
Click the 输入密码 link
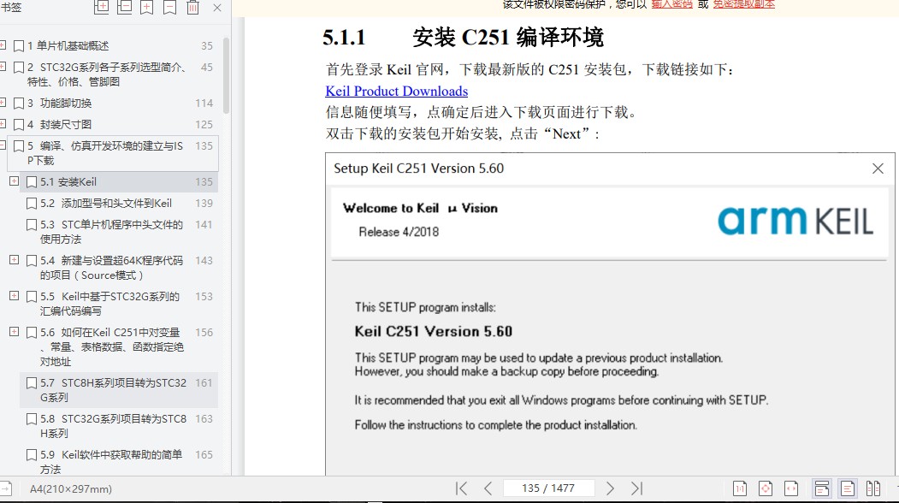coord(672,4)
